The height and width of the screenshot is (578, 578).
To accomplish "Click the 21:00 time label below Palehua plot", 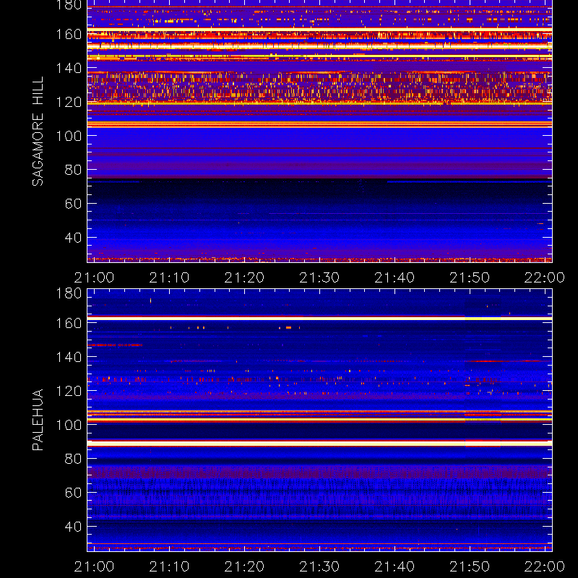I will (94, 566).
